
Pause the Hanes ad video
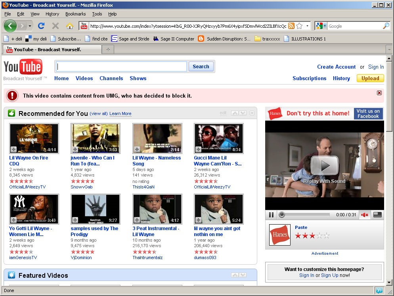click(x=271, y=215)
